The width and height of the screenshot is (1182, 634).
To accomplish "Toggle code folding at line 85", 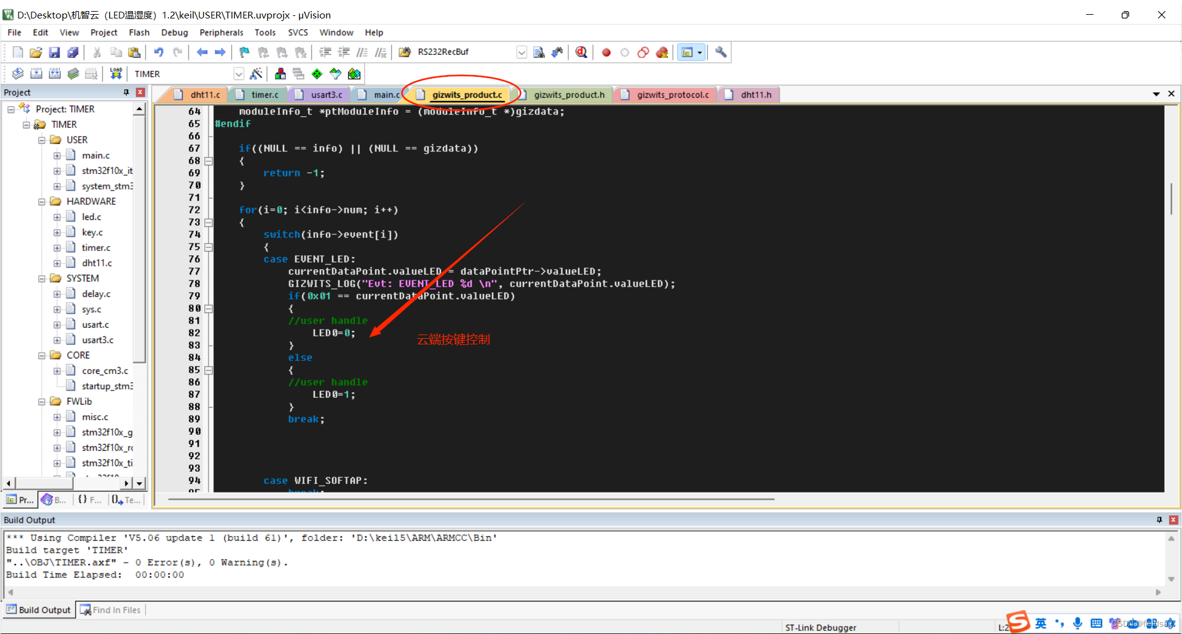I will click(x=208, y=370).
